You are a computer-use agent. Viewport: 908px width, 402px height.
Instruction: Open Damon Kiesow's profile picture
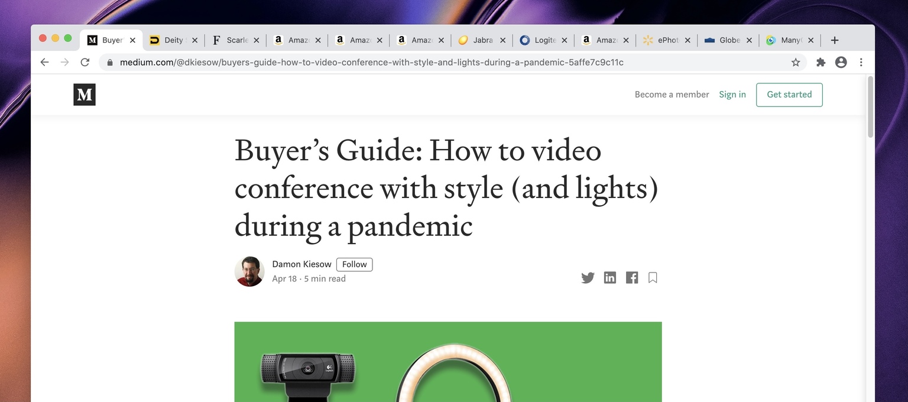point(249,271)
